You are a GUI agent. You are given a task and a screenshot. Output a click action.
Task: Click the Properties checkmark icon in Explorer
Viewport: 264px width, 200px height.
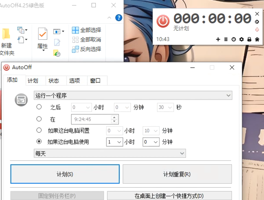(x=43, y=34)
